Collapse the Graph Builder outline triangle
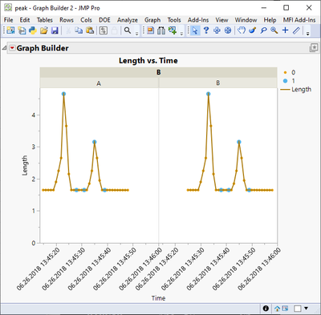The width and height of the screenshot is (321, 315). click(x=4, y=48)
